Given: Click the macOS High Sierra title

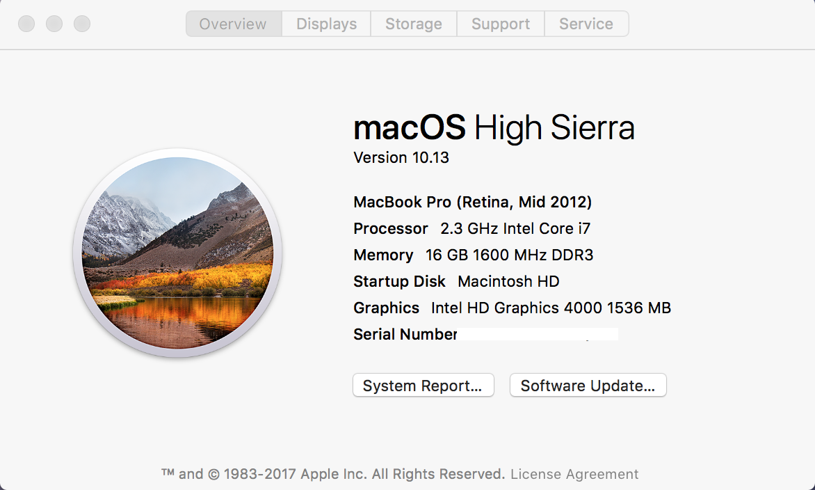Looking at the screenshot, I should 494,129.
